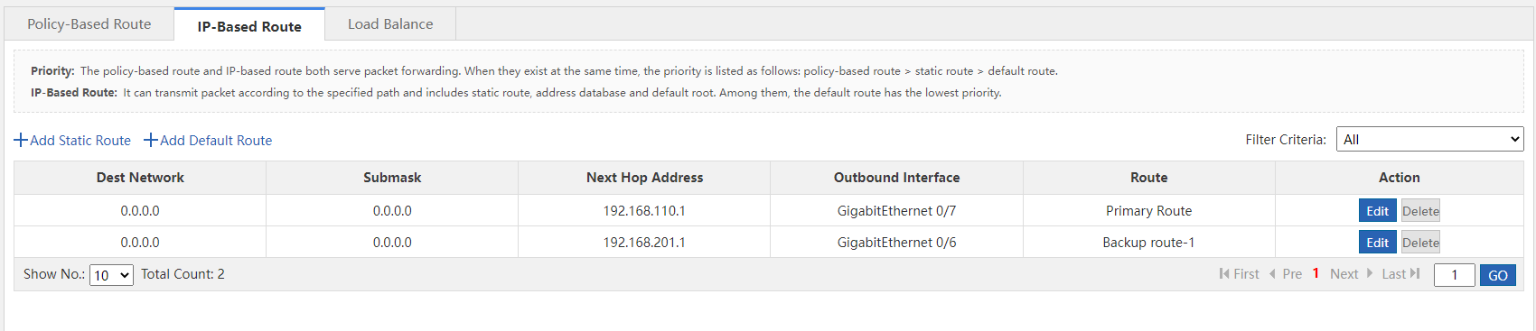Click the Pre page arrow
This screenshot has width=1536, height=331.
pyautogui.click(x=1272, y=274)
